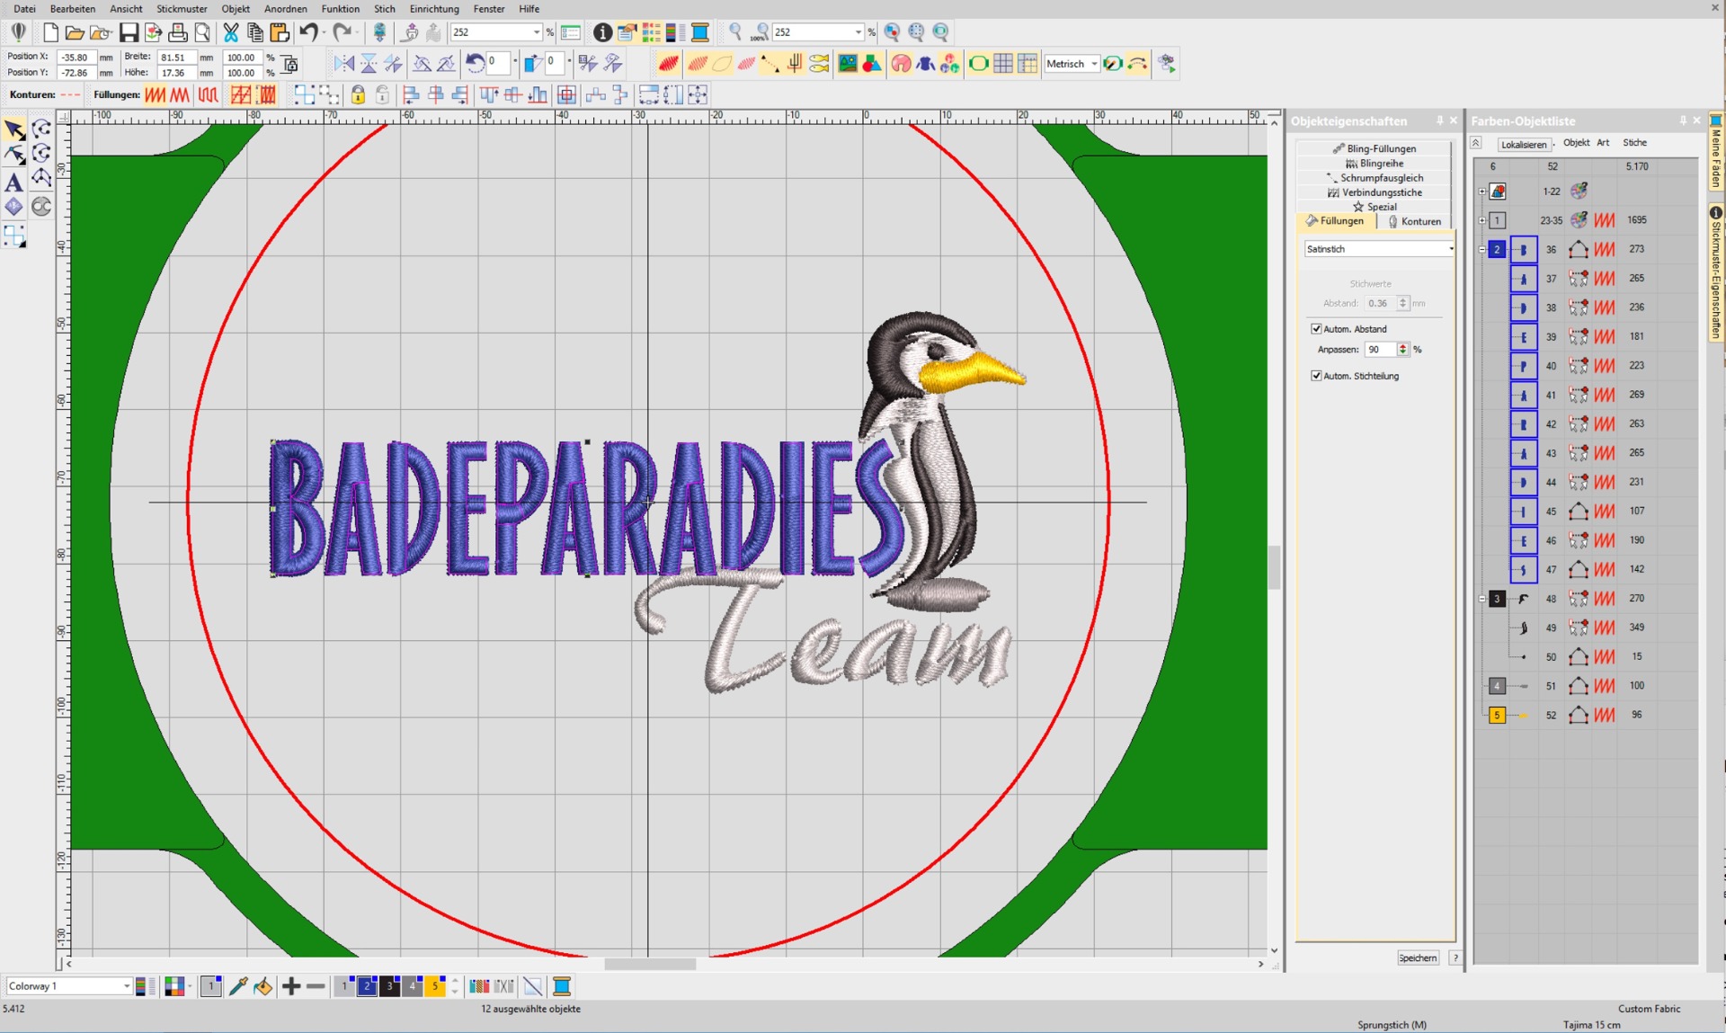Click the scissors Cut icon
The image size is (1726, 1033).
pos(231,32)
